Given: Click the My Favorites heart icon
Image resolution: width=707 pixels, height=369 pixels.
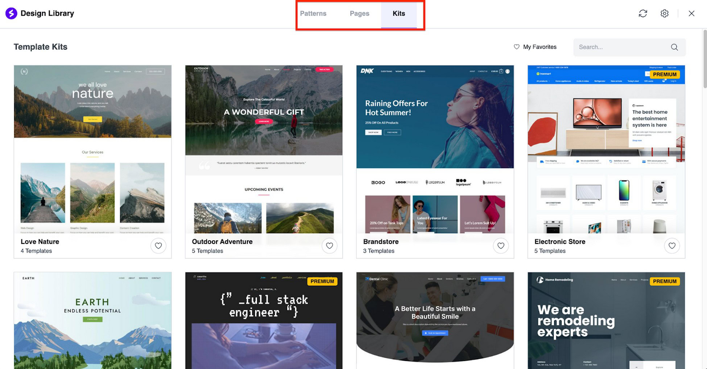Looking at the screenshot, I should tap(517, 47).
